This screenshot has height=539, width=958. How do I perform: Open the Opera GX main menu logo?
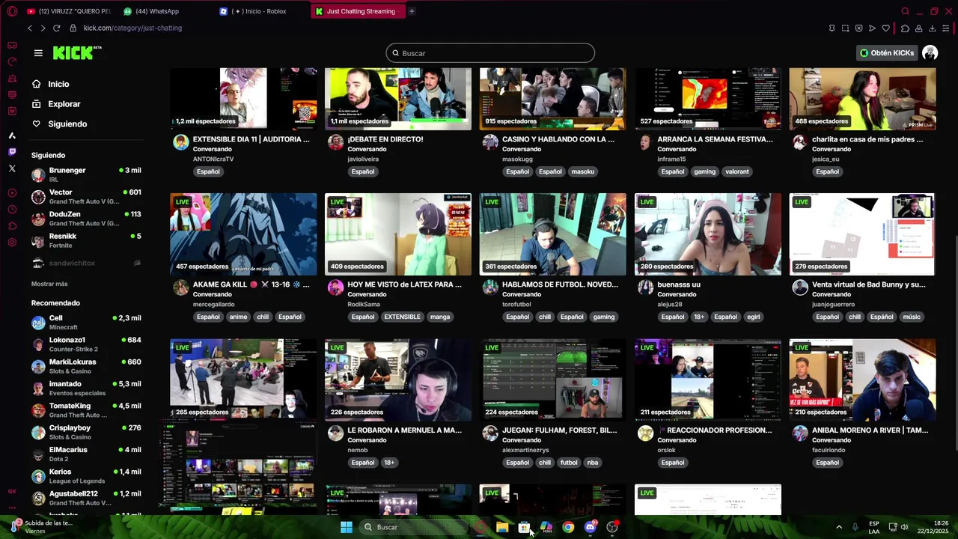point(11,11)
